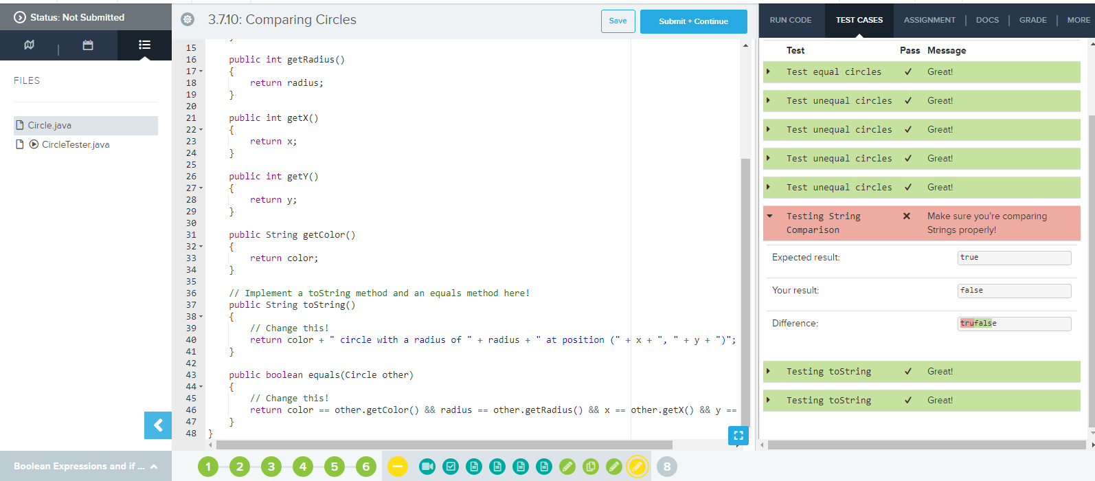Go to module circle number 5
This screenshot has height=481, width=1095.
pos(335,467)
